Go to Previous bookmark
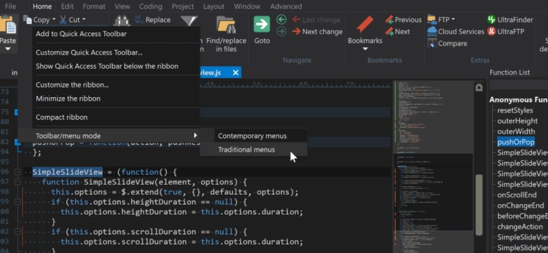Image resolution: width=548 pixels, height=253 pixels. 403,20
